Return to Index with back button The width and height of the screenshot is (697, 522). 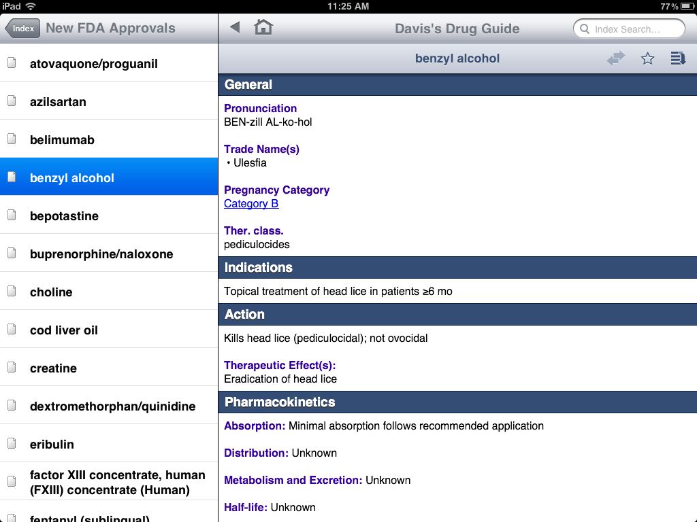22,28
